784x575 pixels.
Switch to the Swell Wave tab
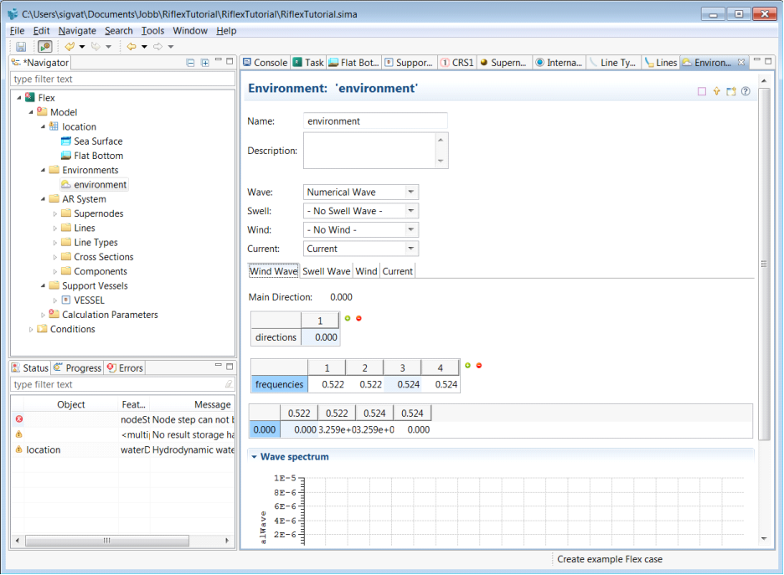[x=326, y=271]
